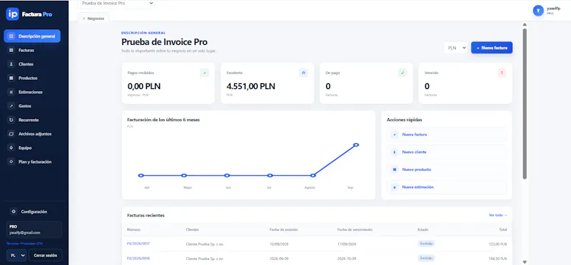571x265 pixels.
Task: Click the Privacidad footer link
Action: 27,244
